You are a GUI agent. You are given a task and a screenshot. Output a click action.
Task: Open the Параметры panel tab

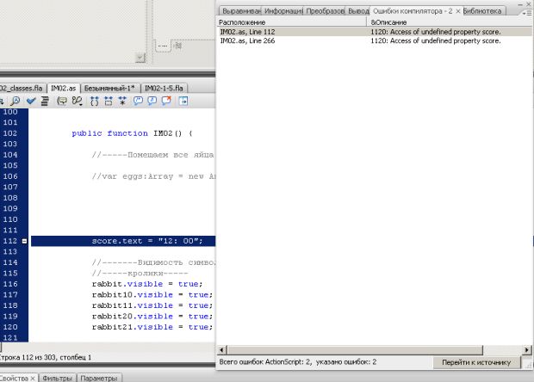click(x=99, y=379)
